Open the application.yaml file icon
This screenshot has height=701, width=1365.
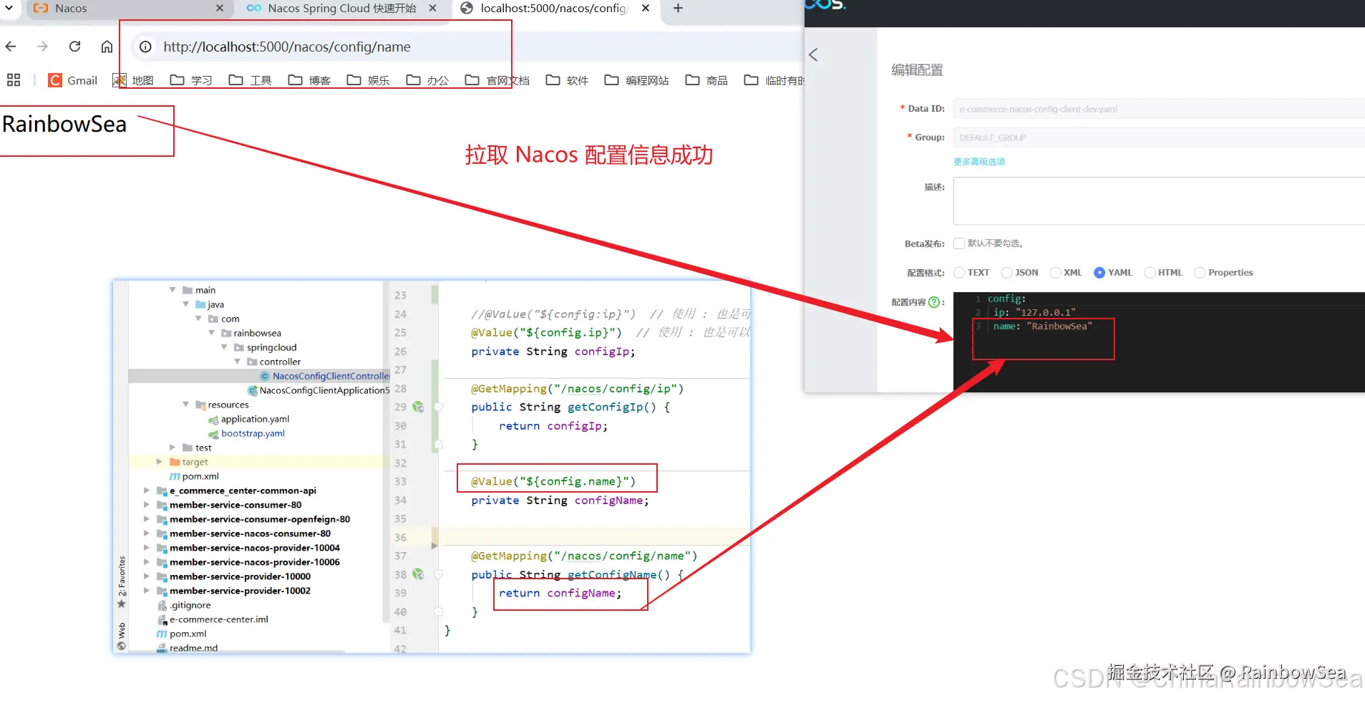[x=215, y=419]
